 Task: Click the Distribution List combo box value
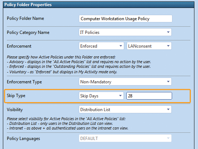point(95,110)
